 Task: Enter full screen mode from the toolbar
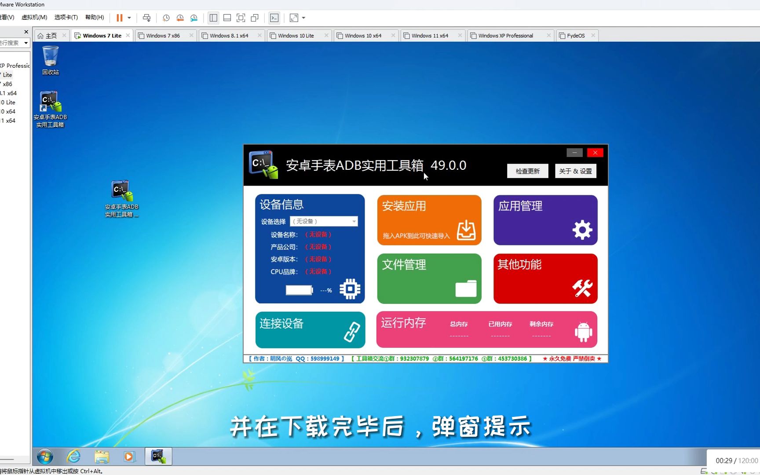(241, 18)
